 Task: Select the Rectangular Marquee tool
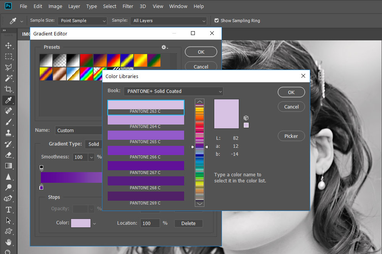(8, 57)
